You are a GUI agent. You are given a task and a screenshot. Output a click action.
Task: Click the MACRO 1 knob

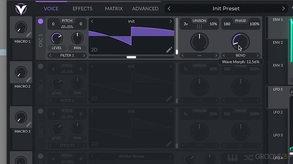(21, 27)
